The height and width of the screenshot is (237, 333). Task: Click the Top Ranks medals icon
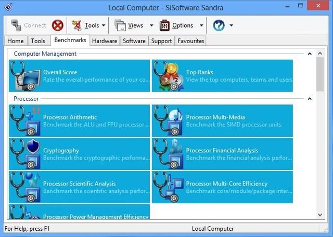click(x=169, y=76)
